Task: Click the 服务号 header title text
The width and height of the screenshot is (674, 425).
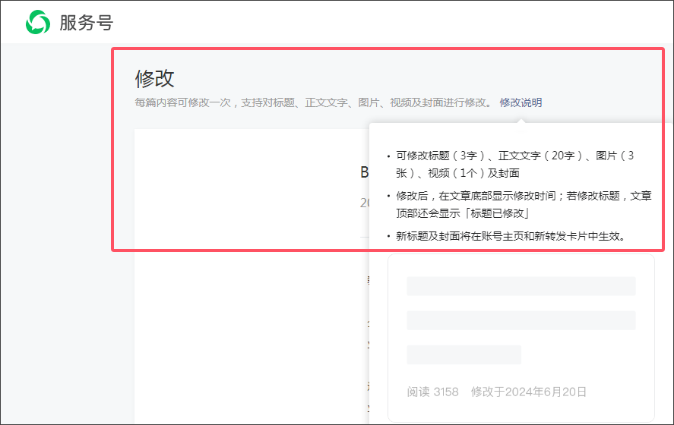Action: coord(87,23)
